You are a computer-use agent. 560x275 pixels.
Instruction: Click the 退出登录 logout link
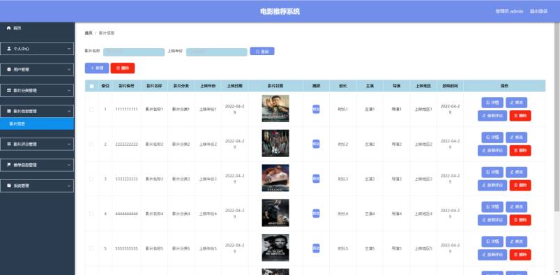tap(538, 11)
